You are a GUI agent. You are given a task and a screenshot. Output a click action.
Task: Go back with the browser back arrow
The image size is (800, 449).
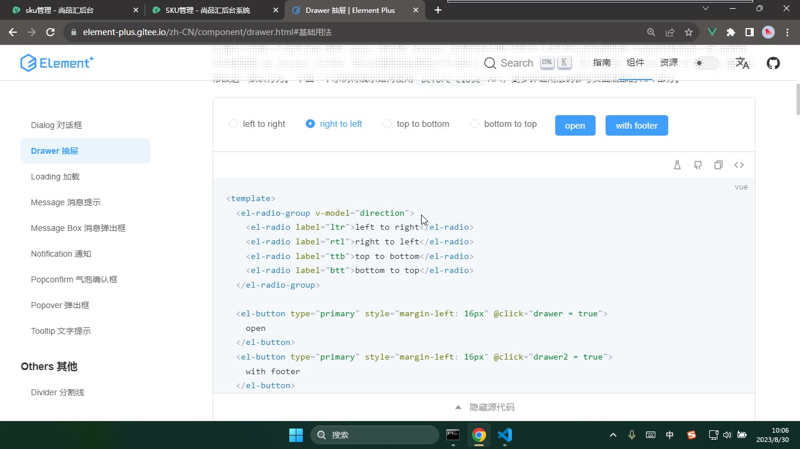tap(13, 32)
